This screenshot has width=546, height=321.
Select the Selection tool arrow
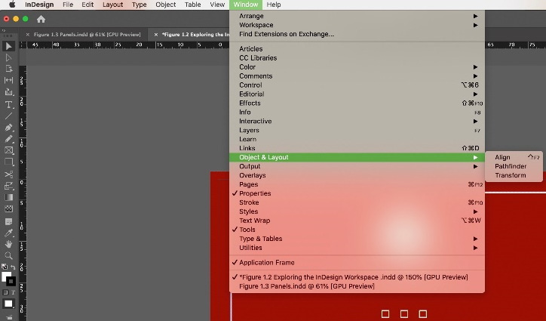pyautogui.click(x=9, y=46)
